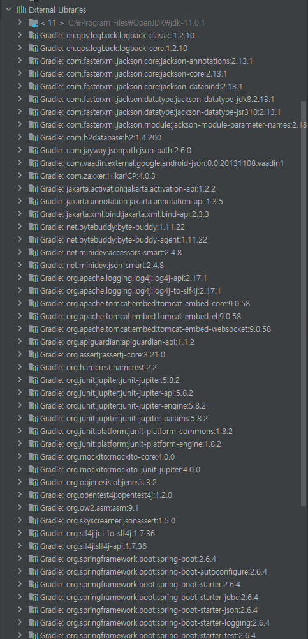Click library icon for junit-jupiter:5.8.2
The height and width of the screenshot is (639, 308).
[33, 380]
